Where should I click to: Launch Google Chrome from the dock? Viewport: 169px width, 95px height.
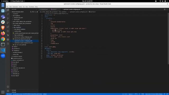[3, 39]
